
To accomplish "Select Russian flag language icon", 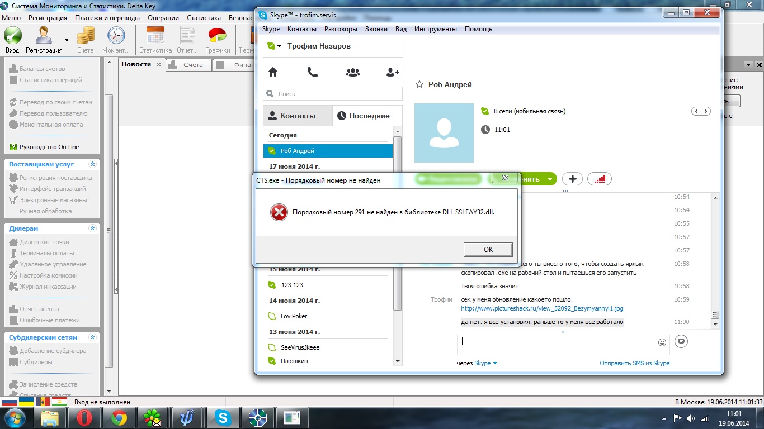I will pos(10,402).
